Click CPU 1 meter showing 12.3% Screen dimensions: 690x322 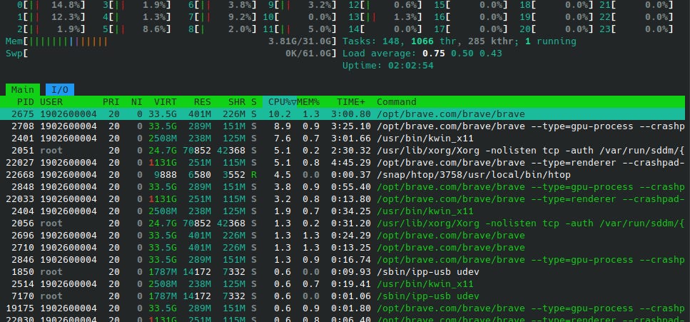coord(51,16)
